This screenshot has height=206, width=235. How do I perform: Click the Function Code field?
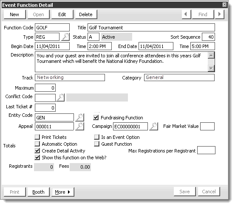[52, 28]
